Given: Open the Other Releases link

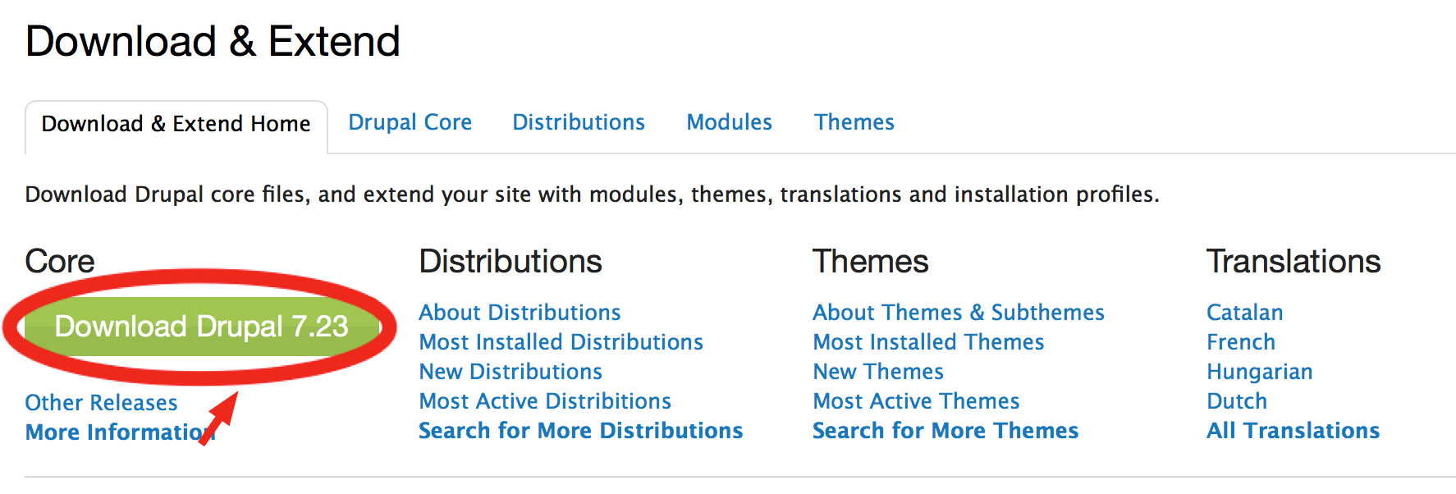Looking at the screenshot, I should 101,403.
